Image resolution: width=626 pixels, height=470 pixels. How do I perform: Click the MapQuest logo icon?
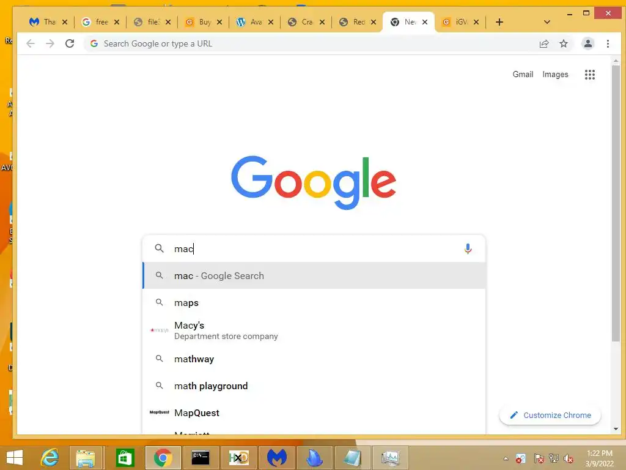(160, 412)
